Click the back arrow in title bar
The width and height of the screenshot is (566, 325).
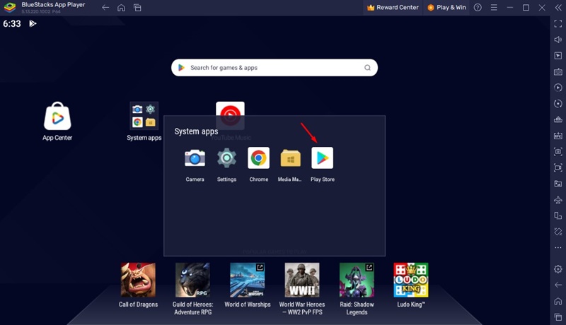105,8
